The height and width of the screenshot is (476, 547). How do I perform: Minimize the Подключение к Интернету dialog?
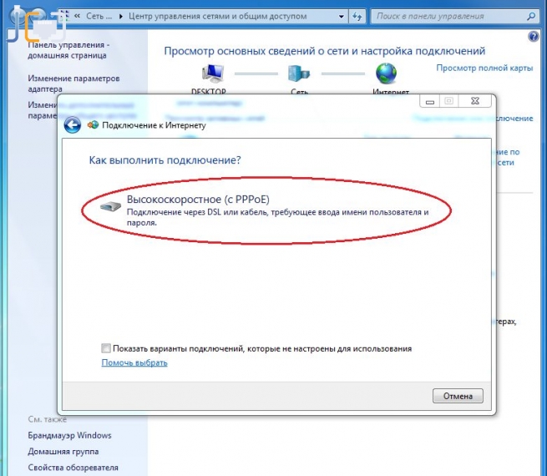click(x=430, y=102)
